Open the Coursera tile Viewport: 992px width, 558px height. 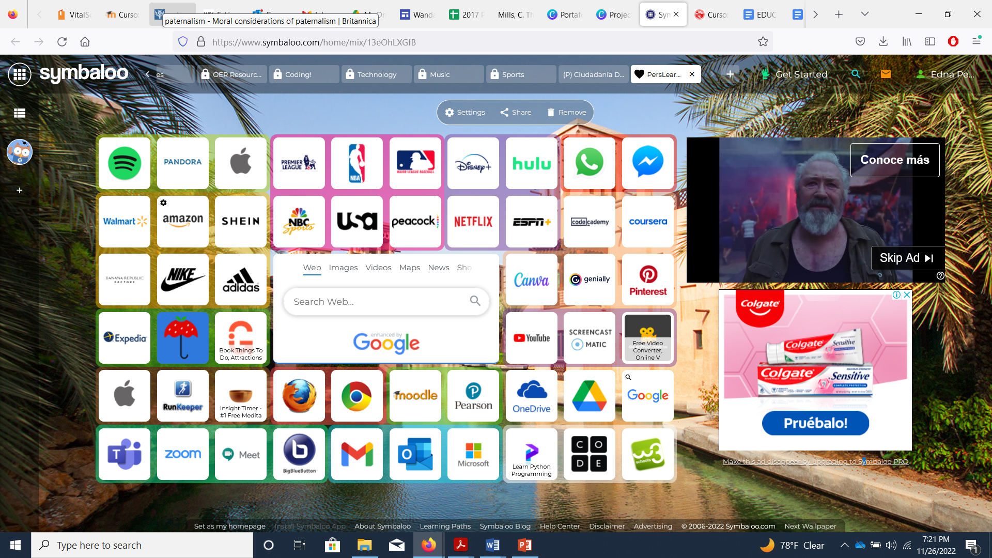[x=648, y=221]
